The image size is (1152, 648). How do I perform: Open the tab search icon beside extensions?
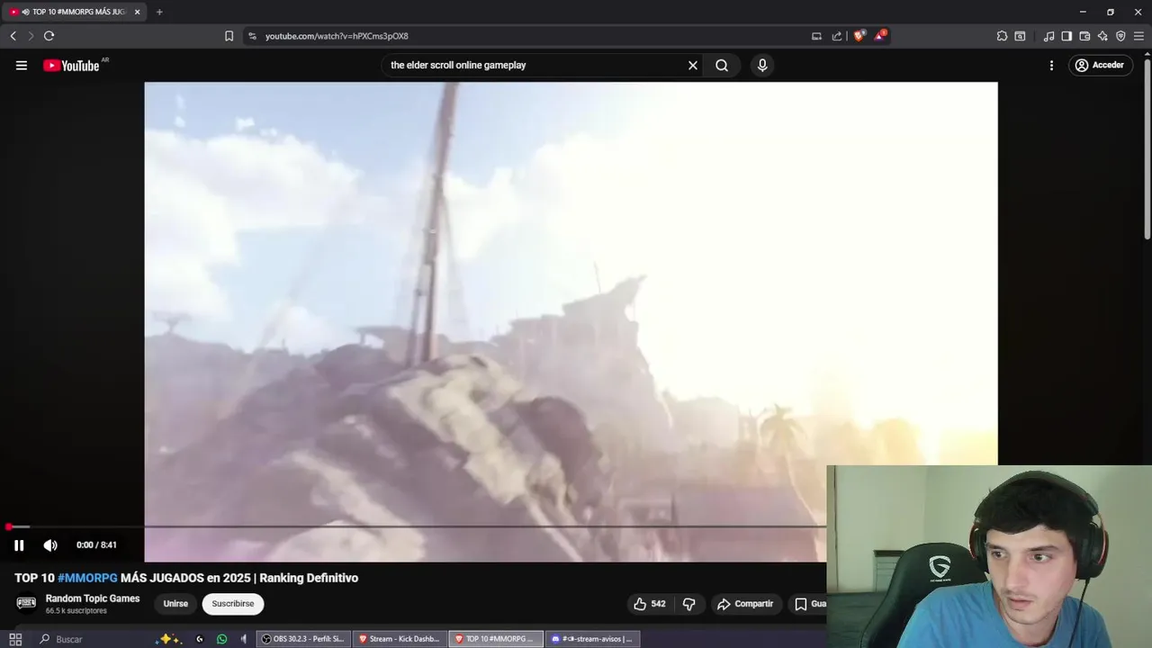click(1020, 36)
